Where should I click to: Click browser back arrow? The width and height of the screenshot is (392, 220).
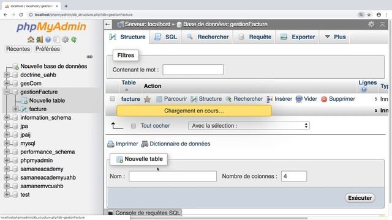[x=6, y=15]
